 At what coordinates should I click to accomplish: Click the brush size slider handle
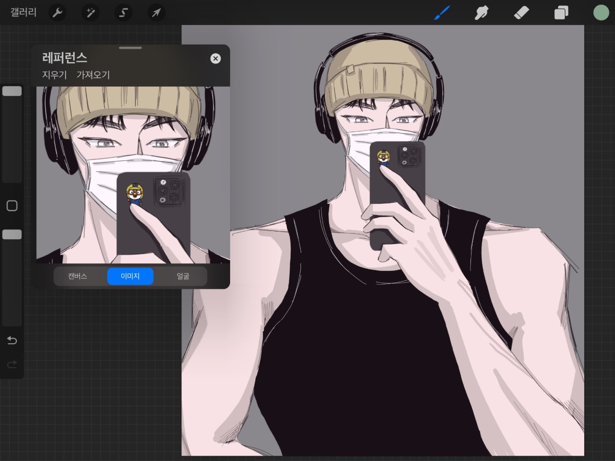[12, 91]
